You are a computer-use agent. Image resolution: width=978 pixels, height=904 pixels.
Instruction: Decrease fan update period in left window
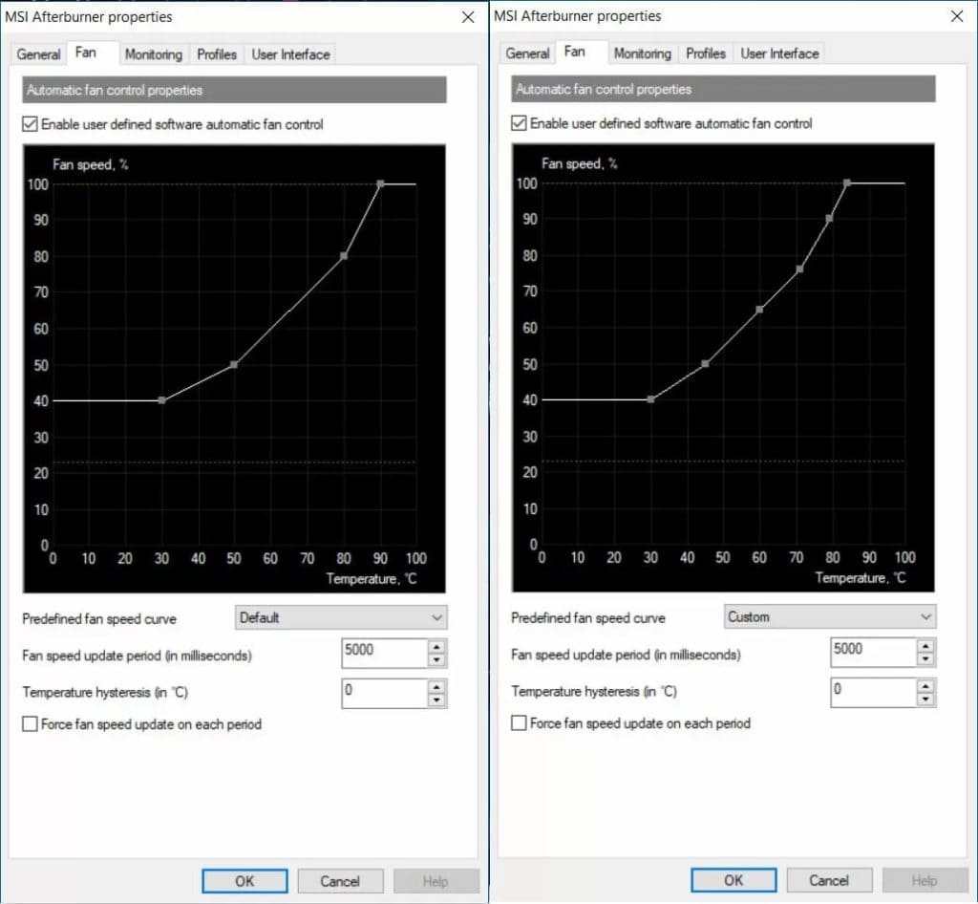(x=436, y=660)
